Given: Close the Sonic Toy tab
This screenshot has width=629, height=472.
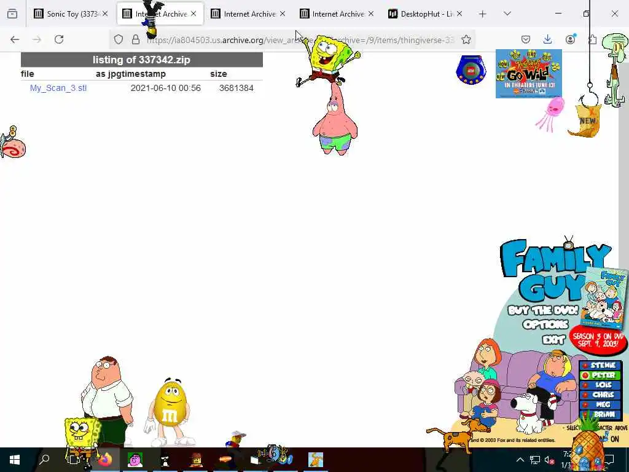Looking at the screenshot, I should (105, 14).
